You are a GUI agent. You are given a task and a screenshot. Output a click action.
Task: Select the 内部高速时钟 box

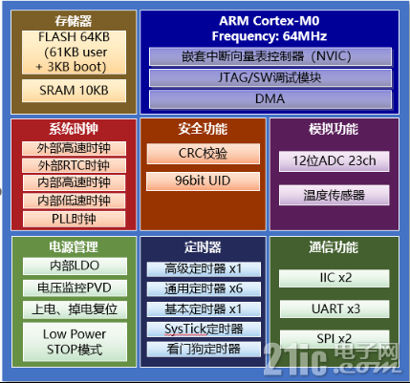click(x=74, y=182)
